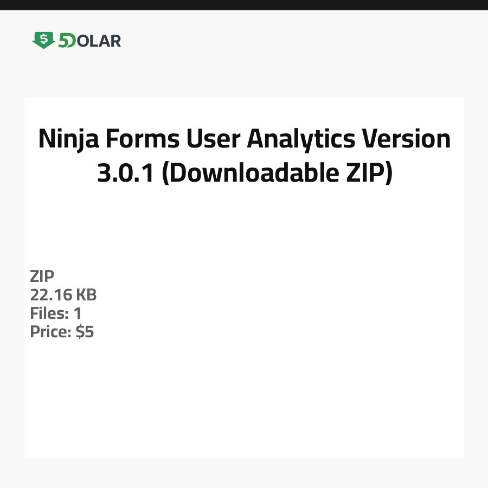Click the "KB" unit in file size
The width and height of the screenshot is (488, 488).
86,295
